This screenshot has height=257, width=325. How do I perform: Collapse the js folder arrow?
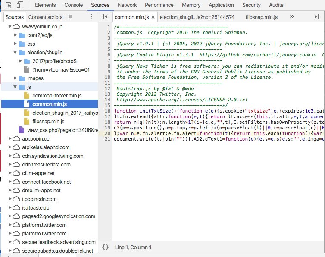(x=15, y=87)
